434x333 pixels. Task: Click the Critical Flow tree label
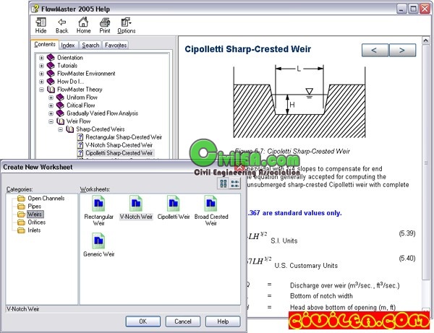pos(81,105)
